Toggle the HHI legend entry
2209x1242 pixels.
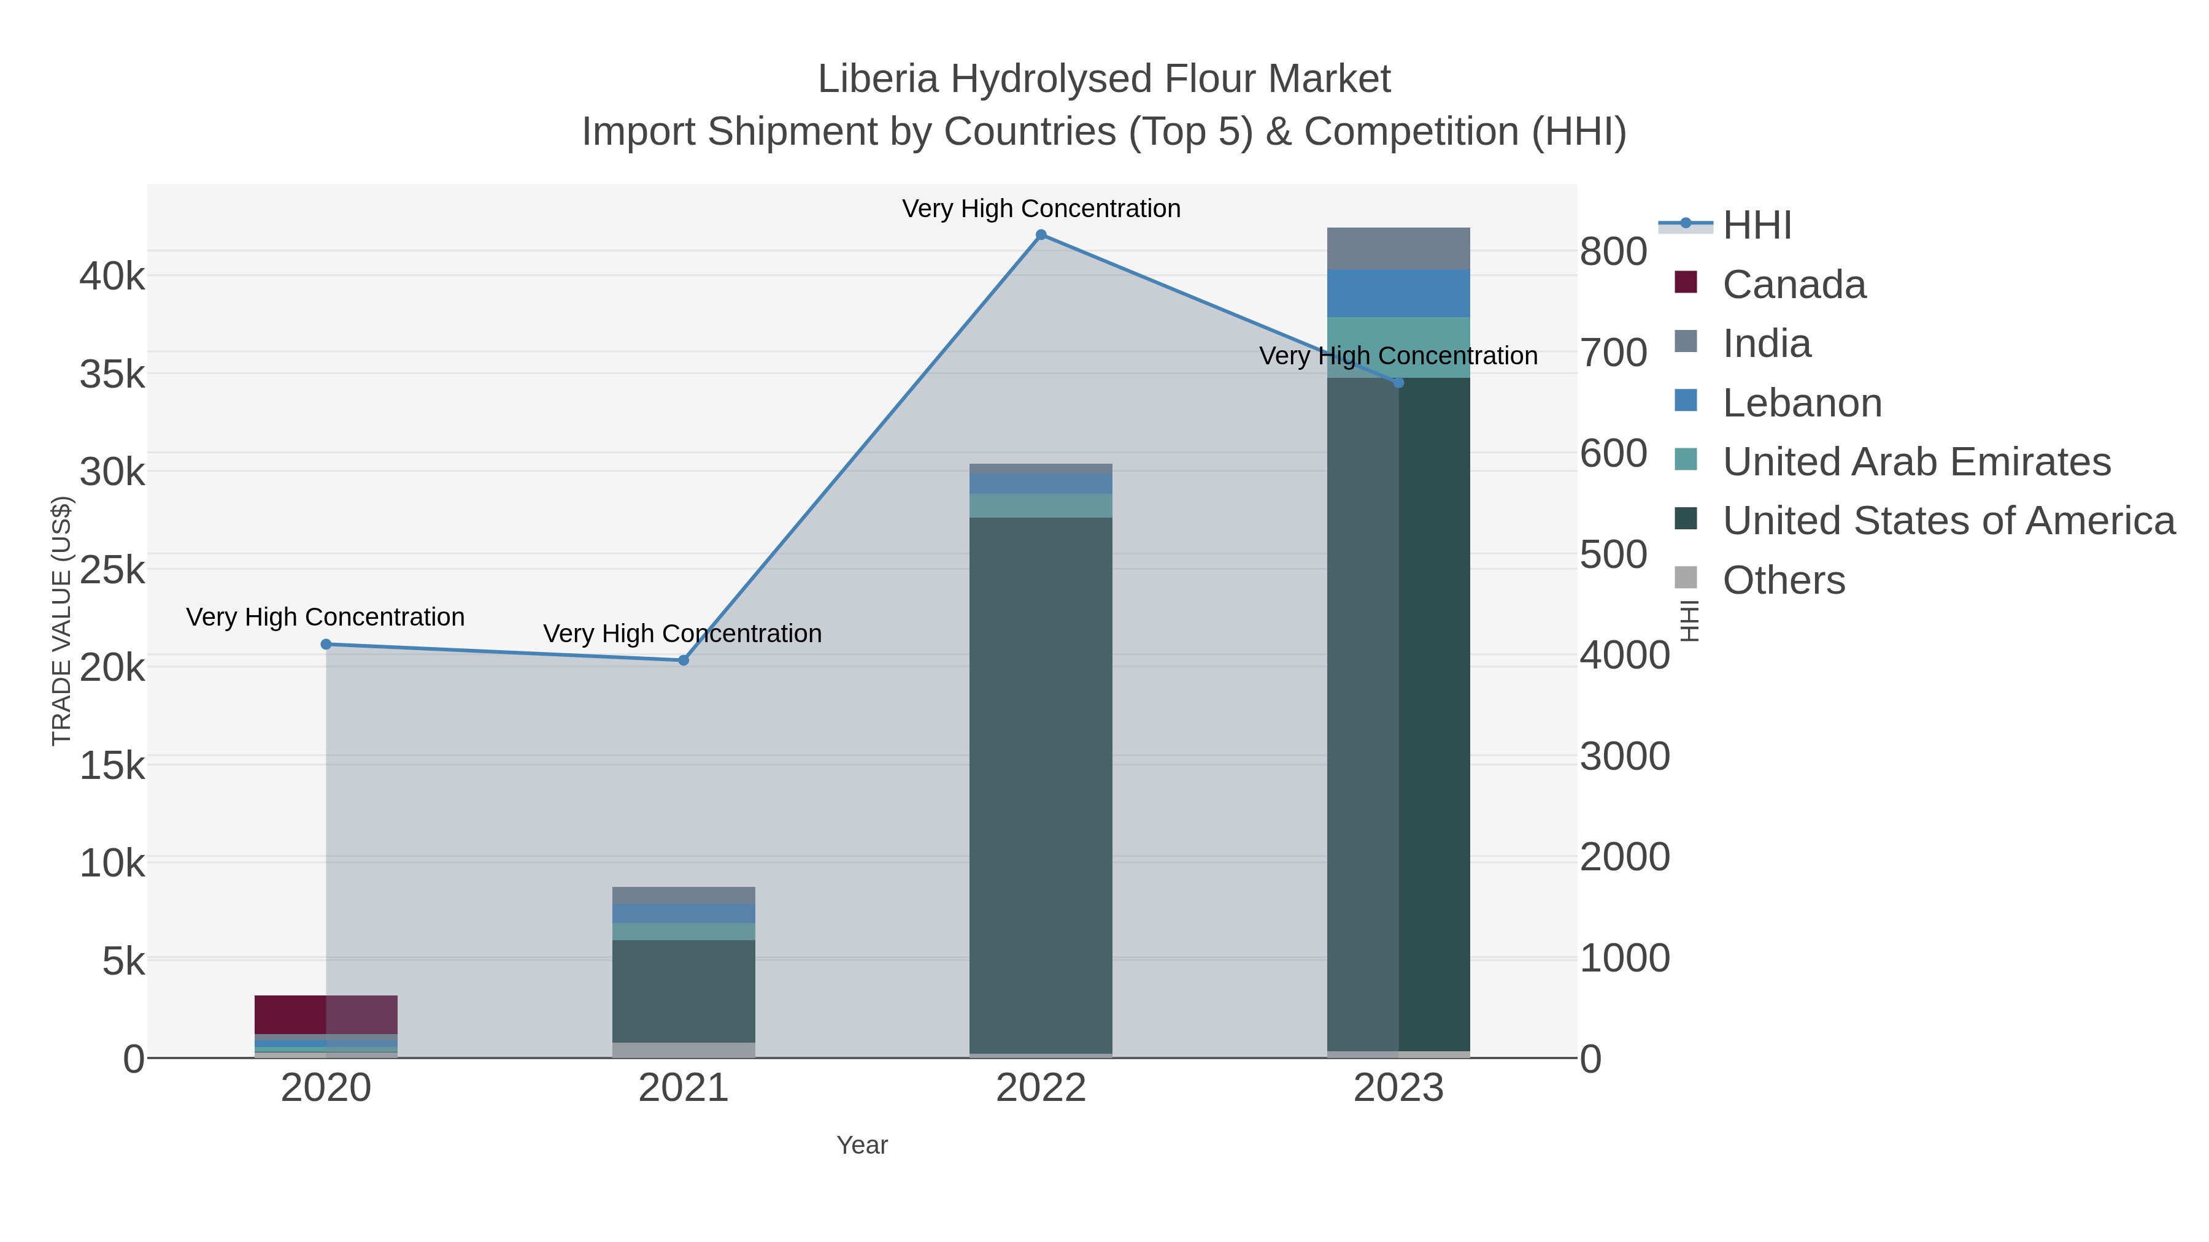pyautogui.click(x=1724, y=226)
